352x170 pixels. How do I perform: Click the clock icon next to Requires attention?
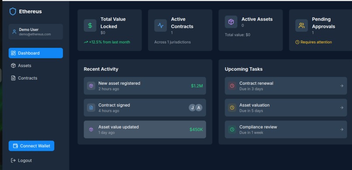[x=297, y=42]
